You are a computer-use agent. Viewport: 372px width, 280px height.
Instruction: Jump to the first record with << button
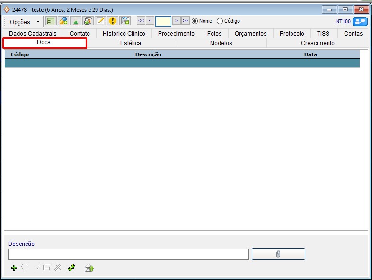141,21
